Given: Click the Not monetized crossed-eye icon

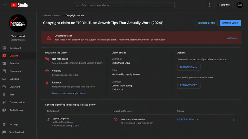Looking at the screenshot, I should pyautogui.click(x=47, y=59).
